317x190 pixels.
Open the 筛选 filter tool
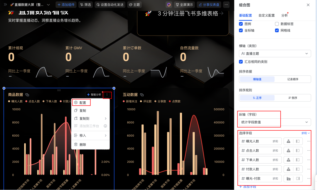85,5
